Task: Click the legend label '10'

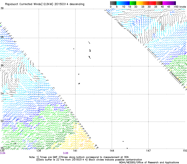Action: pyautogui.click(x=124, y=7)
